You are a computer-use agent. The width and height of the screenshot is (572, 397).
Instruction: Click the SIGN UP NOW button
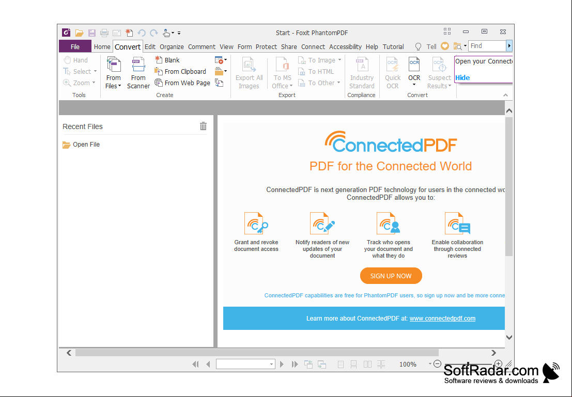tap(391, 276)
